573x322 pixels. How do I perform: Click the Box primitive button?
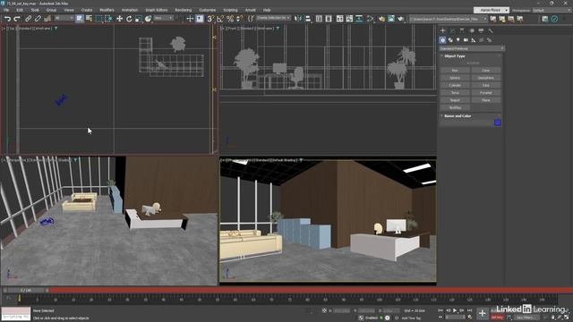click(x=455, y=70)
